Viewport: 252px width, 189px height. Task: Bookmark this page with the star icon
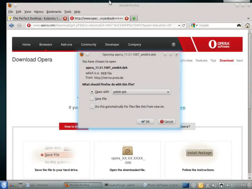tap(175, 25)
